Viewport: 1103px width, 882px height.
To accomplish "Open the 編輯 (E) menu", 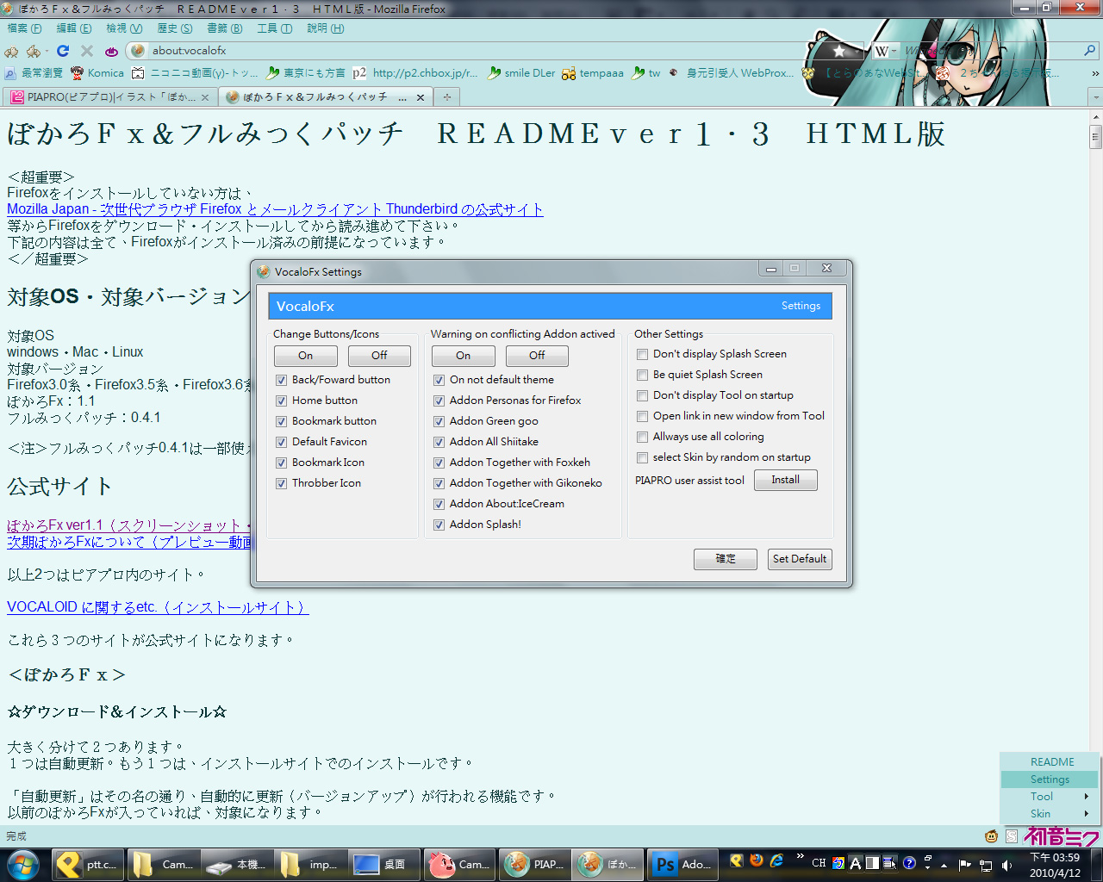I will coord(73,28).
